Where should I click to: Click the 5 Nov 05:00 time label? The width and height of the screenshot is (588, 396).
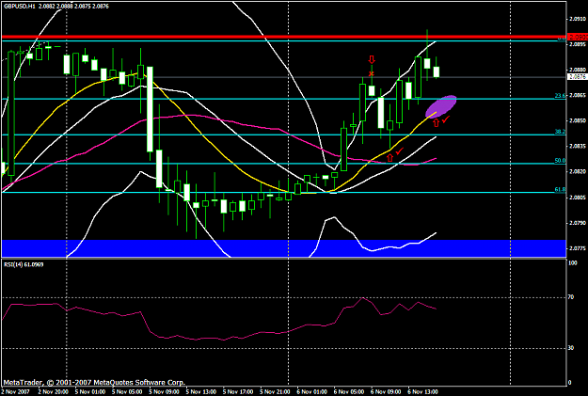coord(127,392)
